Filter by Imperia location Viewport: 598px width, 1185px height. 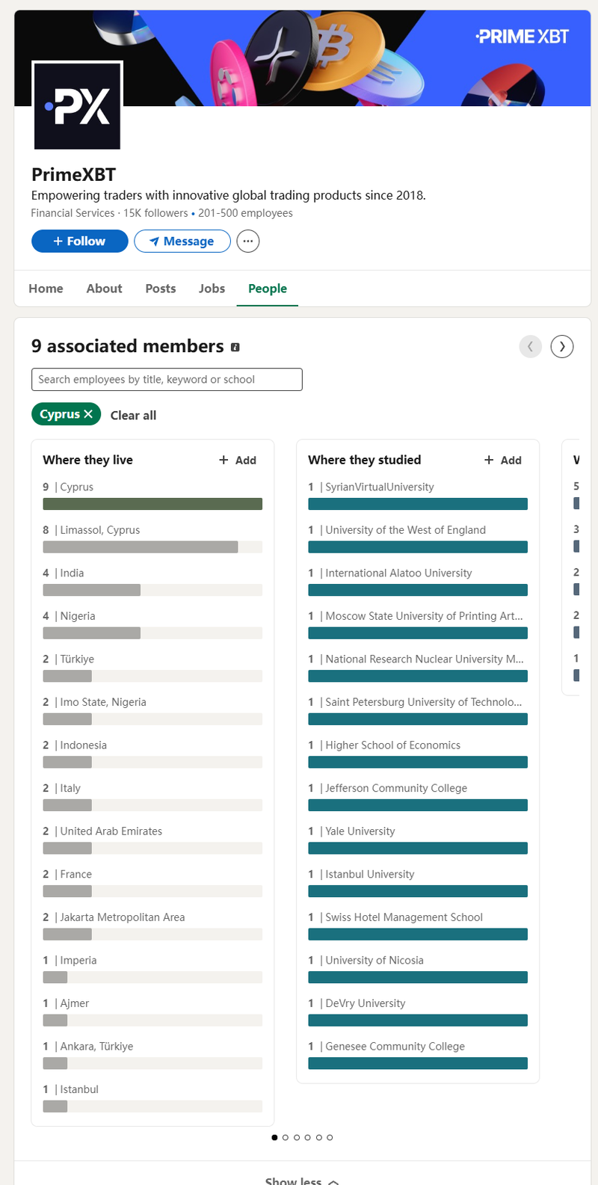(x=152, y=968)
